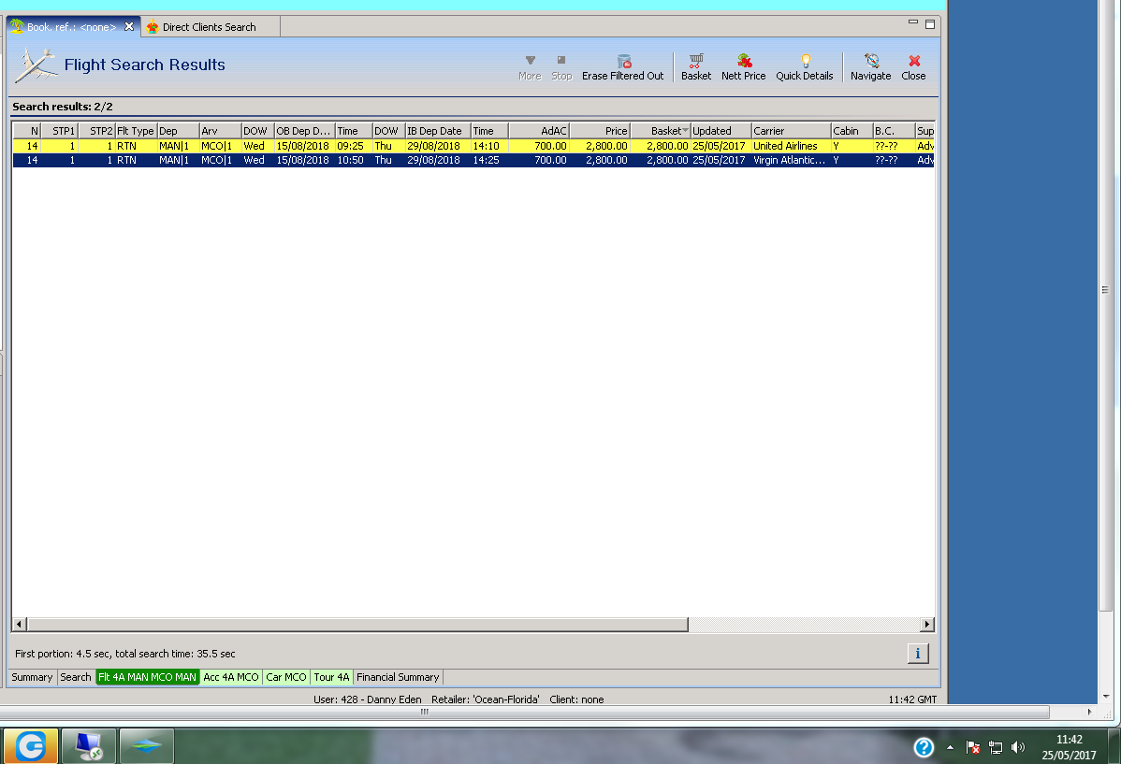This screenshot has width=1121, height=764.
Task: Open the Financial Summary tab
Action: click(398, 677)
